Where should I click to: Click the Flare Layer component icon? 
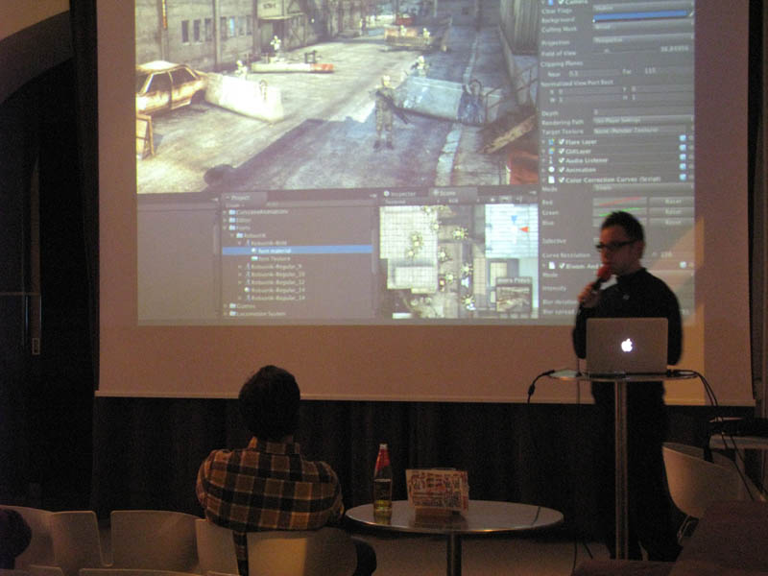pyautogui.click(x=552, y=141)
